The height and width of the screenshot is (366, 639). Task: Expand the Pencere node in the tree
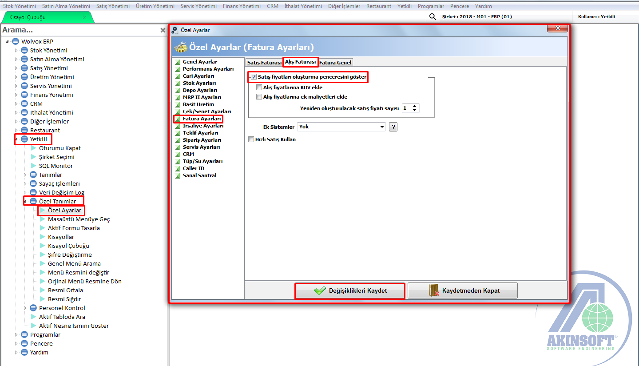click(16, 343)
